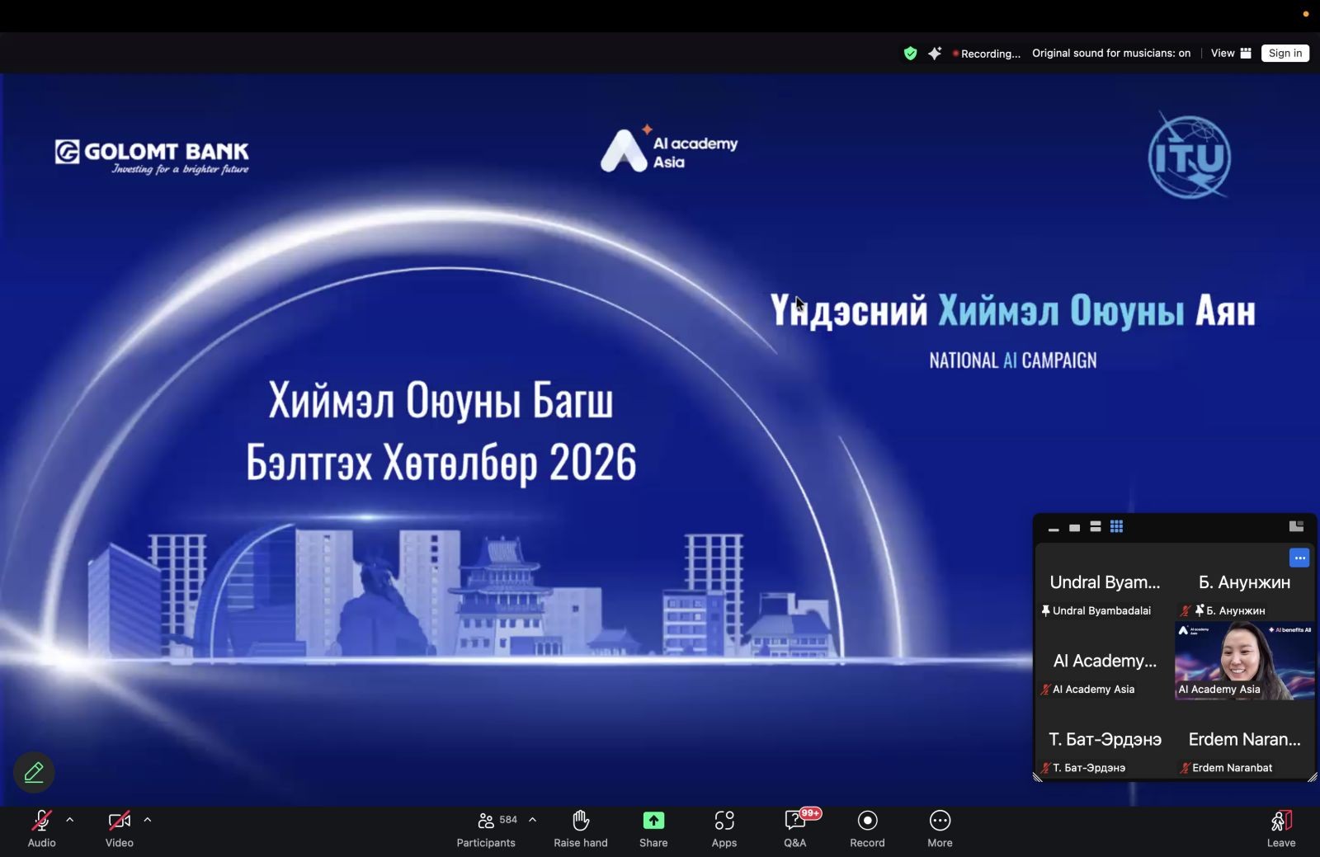Viewport: 1320px width, 857px height.
Task: Unmute microphone with the Audio button
Action: point(41,827)
